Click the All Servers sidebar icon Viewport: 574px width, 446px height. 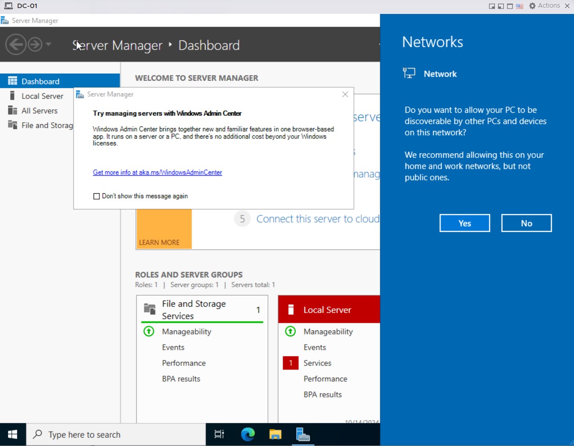(13, 111)
